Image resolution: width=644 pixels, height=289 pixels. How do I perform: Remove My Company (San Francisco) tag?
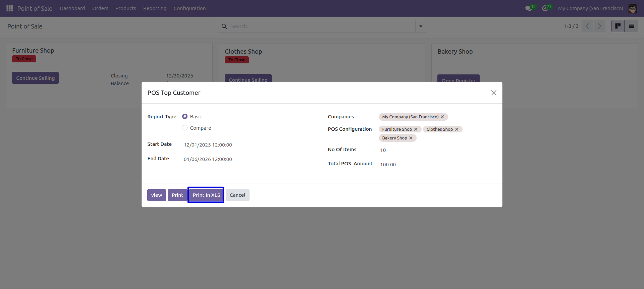[442, 117]
